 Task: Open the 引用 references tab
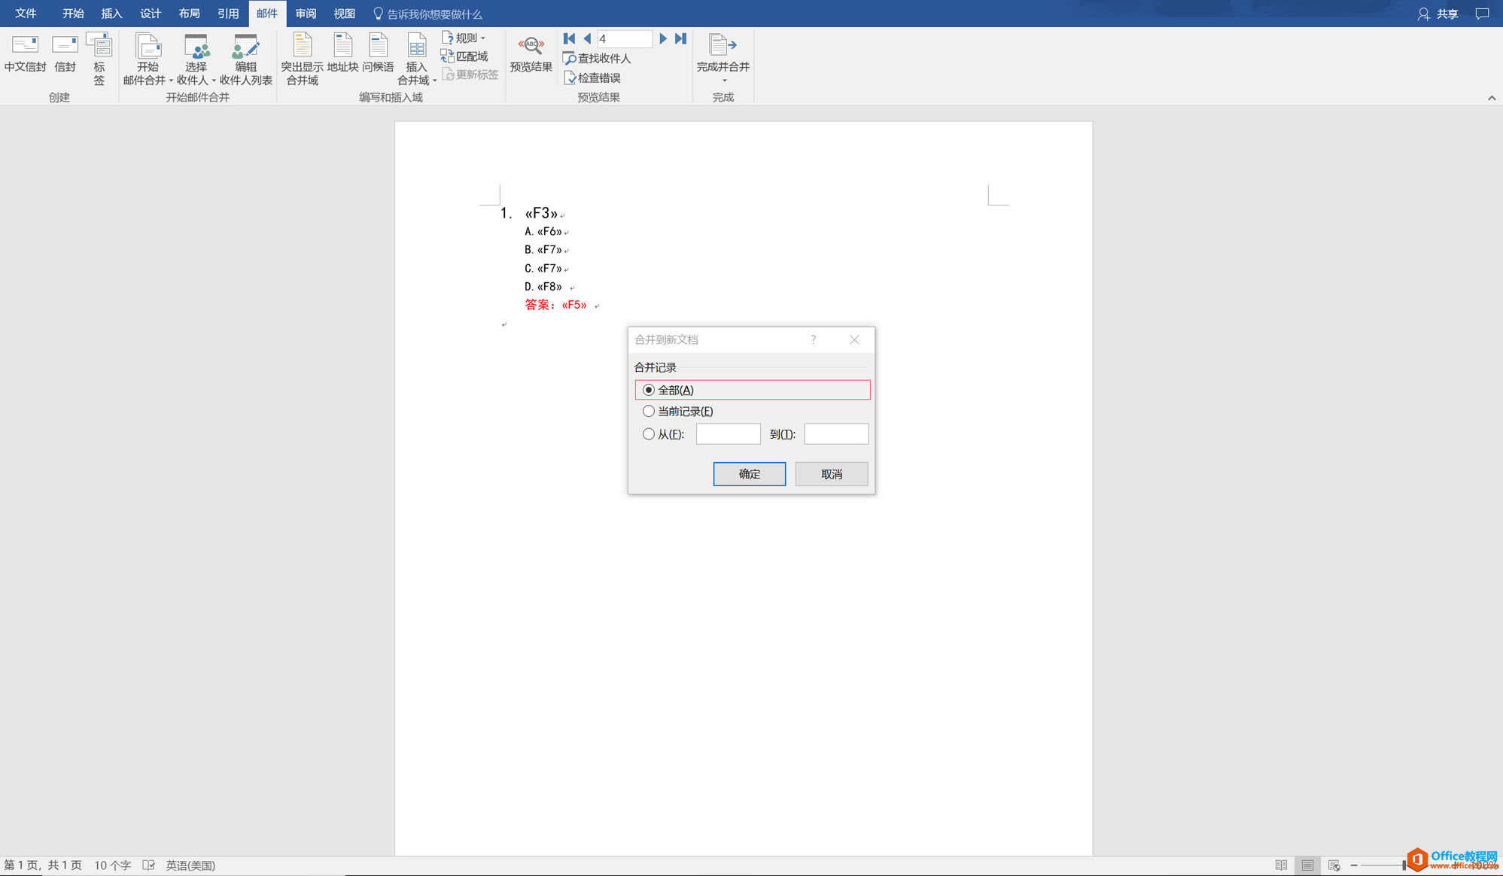coord(228,14)
